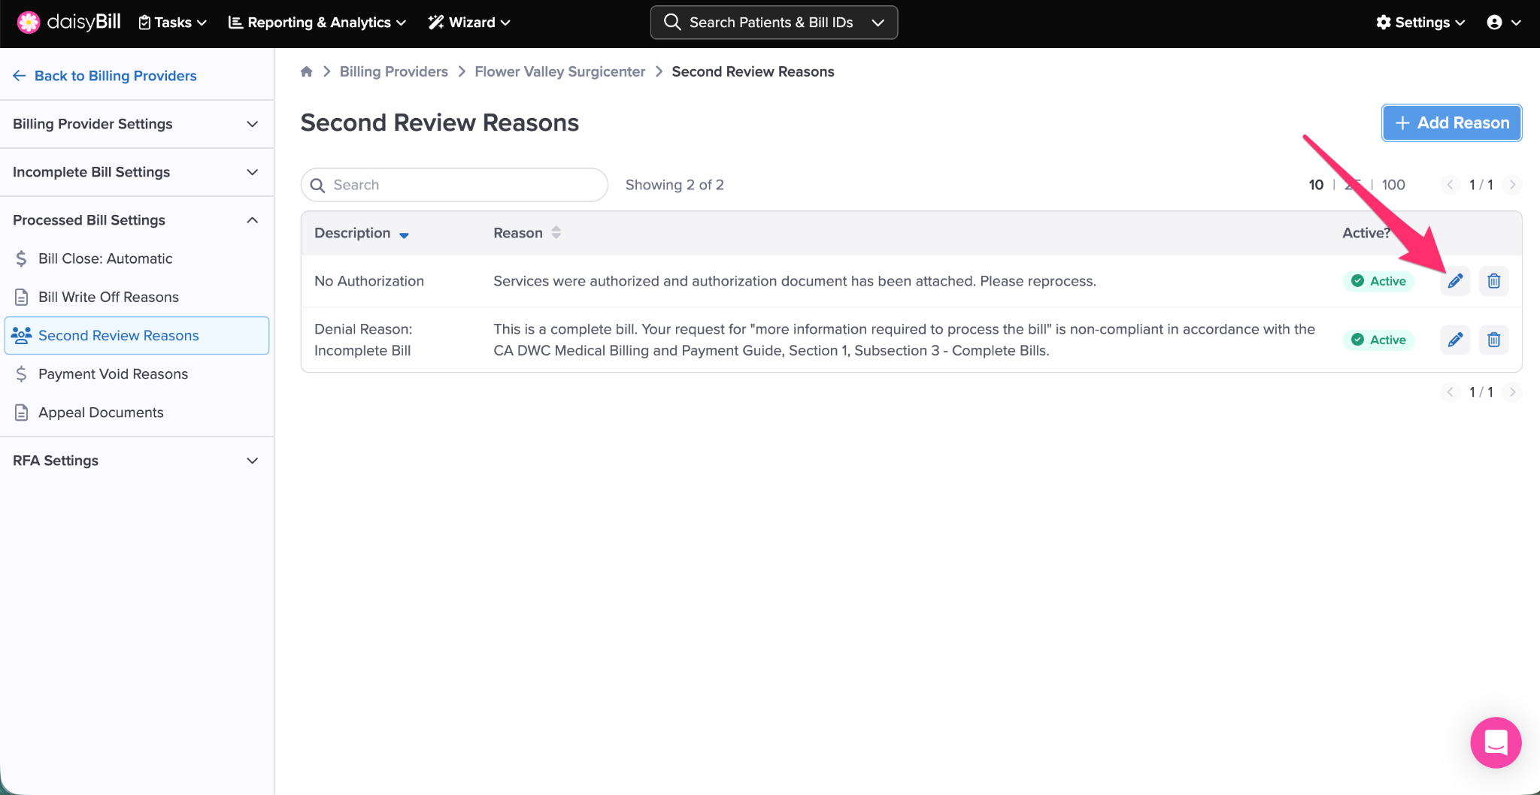Image resolution: width=1540 pixels, height=795 pixels.
Task: Expand Billing Provider Settings section
Action: coord(136,124)
